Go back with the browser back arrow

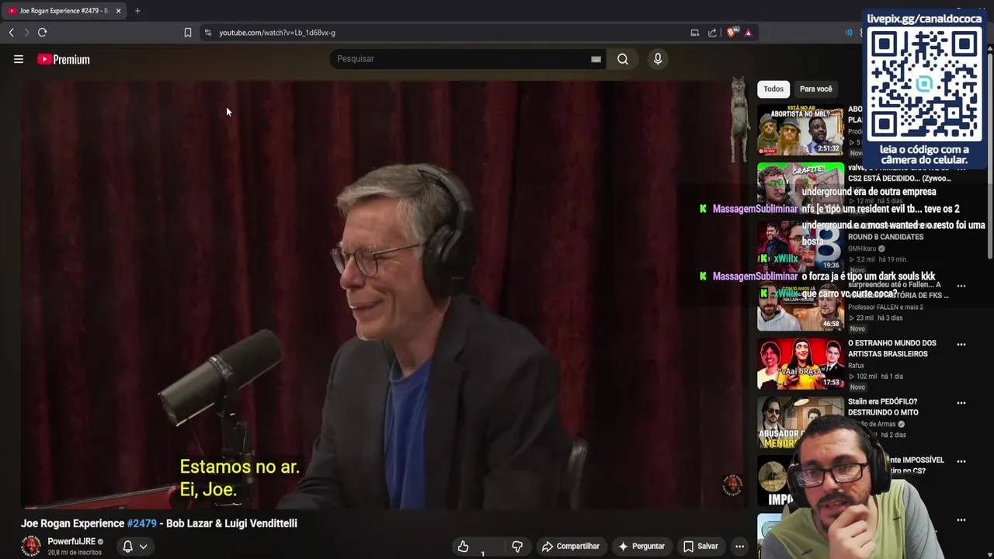(11, 33)
